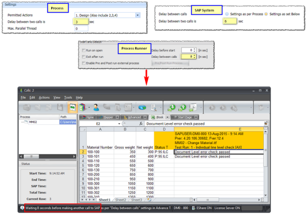Image resolution: width=307 pixels, height=216 pixels.
Task: Click the Delay between calls stepper arrows
Action: click(x=194, y=57)
